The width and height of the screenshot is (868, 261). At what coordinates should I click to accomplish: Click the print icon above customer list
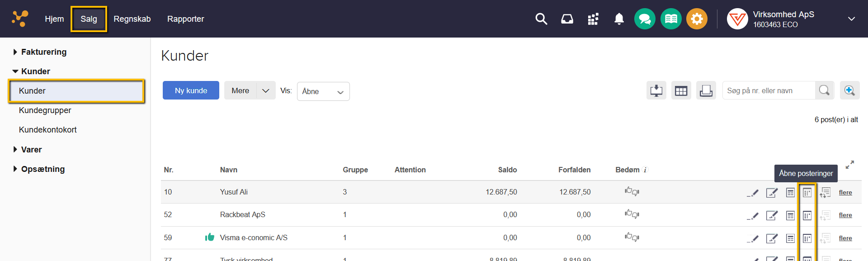[x=706, y=90]
